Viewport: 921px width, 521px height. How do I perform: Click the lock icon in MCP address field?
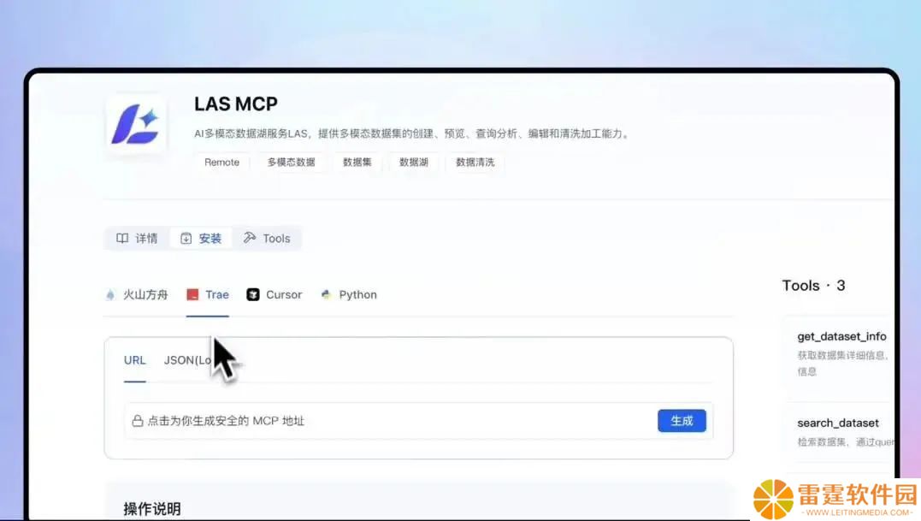click(x=138, y=421)
